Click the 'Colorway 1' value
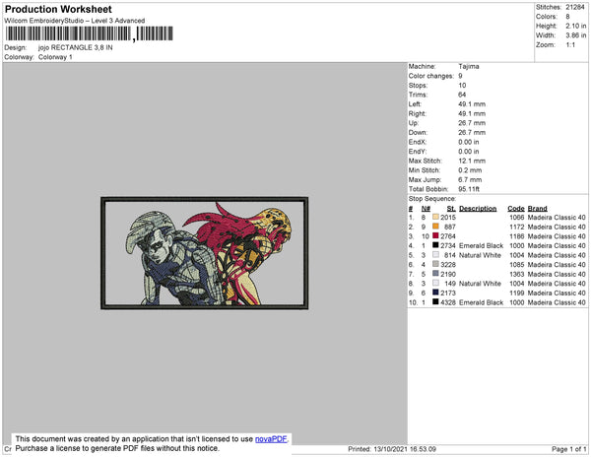The height and width of the screenshot is (457, 591). [x=55, y=57]
